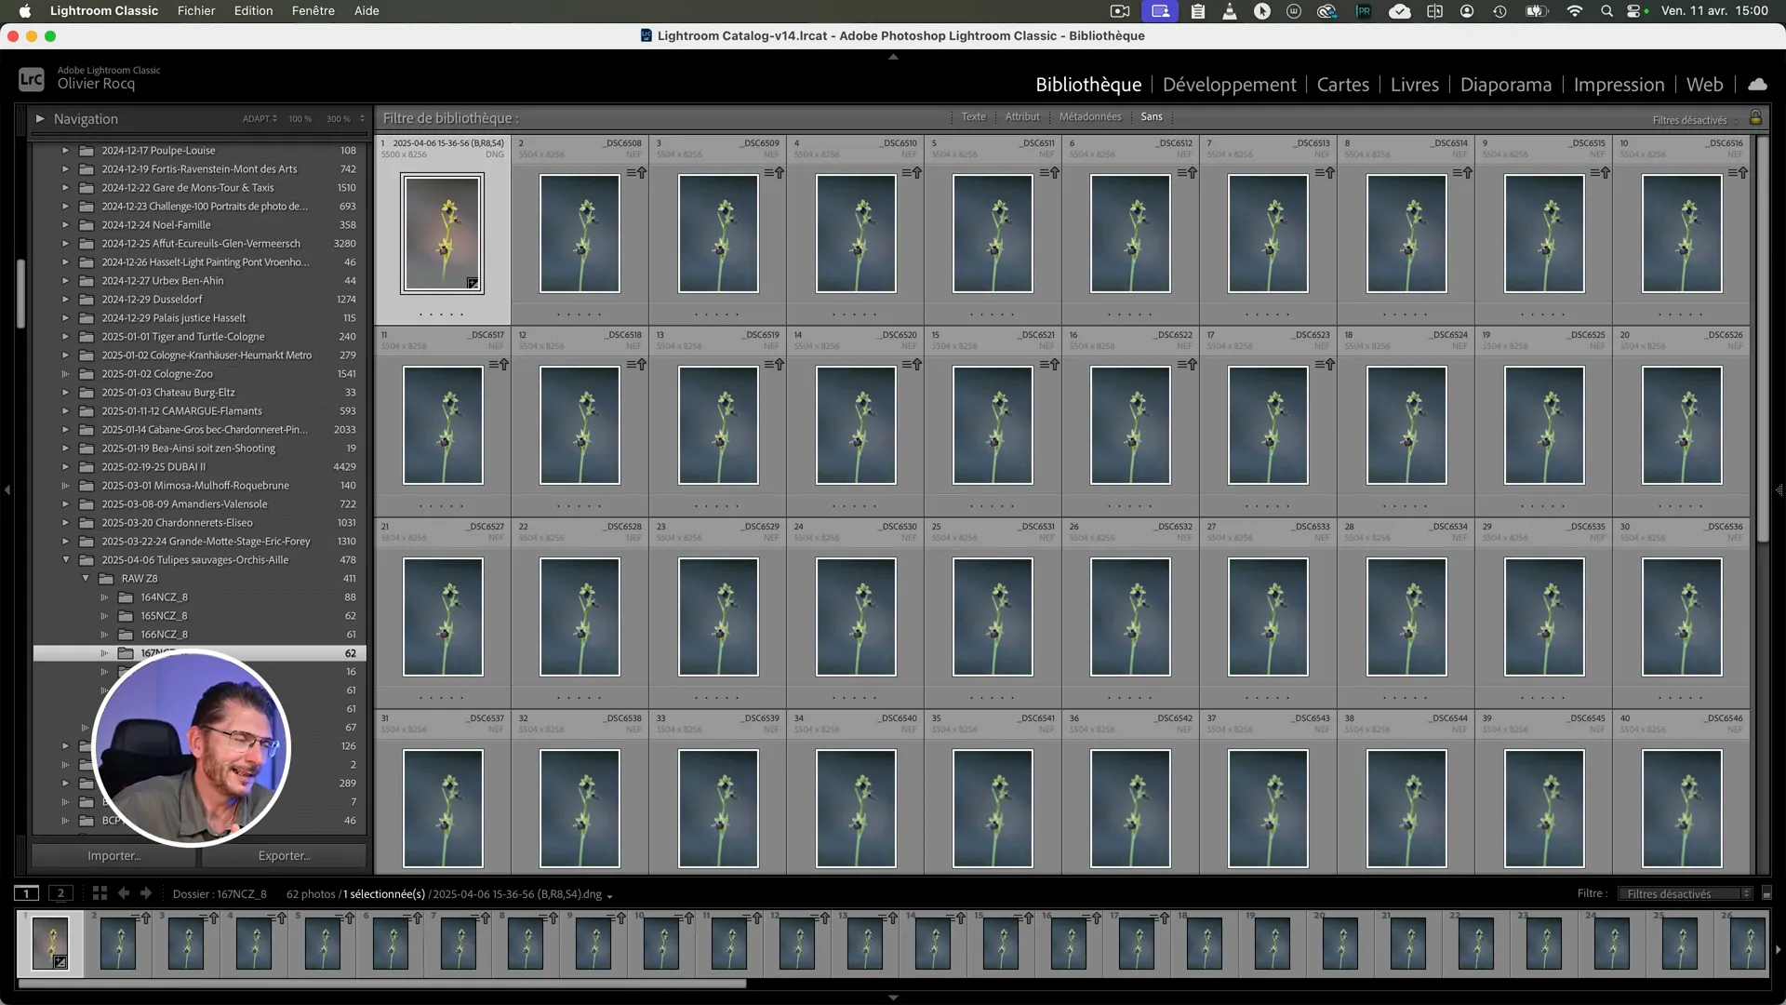The image size is (1786, 1005).
Task: Expand the 2025-01-11-12 CAMARGUE-Flamants folder
Action: [65, 411]
